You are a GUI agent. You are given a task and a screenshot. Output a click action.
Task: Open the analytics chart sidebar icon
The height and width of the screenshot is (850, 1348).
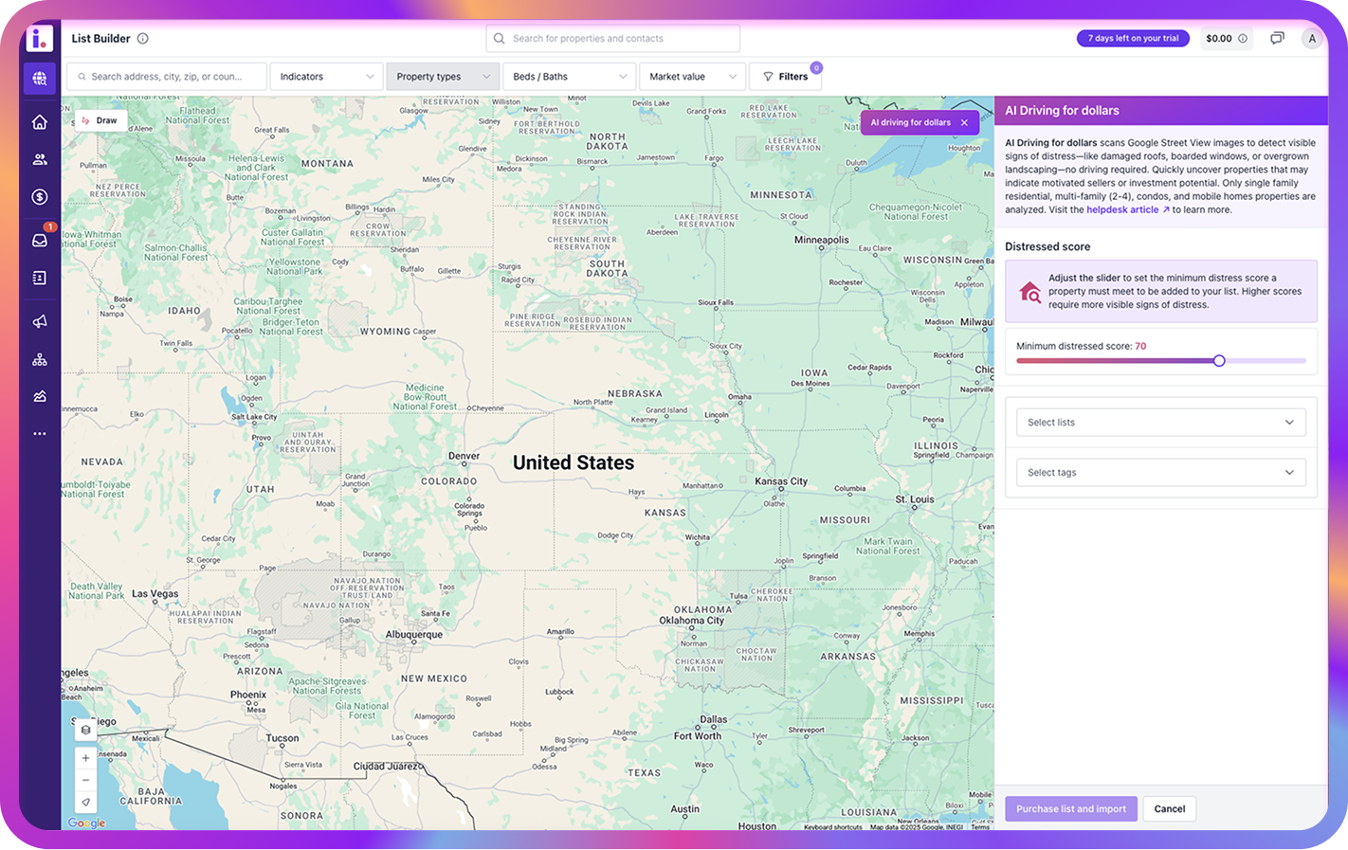tap(40, 396)
